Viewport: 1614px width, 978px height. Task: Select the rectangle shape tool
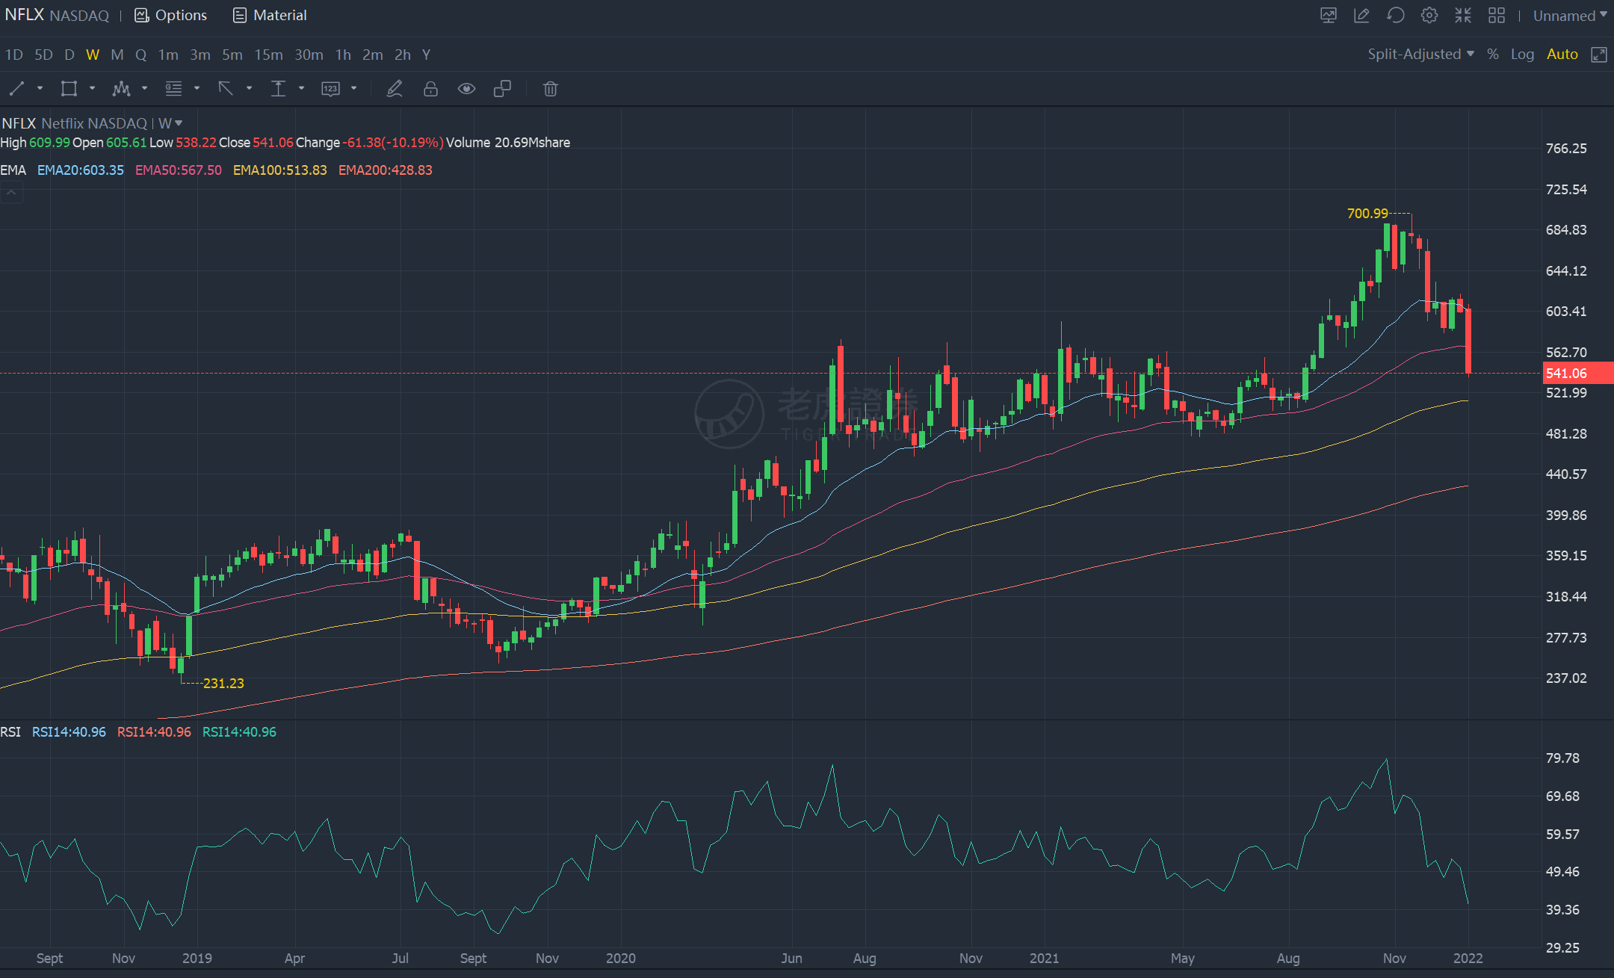coord(69,89)
